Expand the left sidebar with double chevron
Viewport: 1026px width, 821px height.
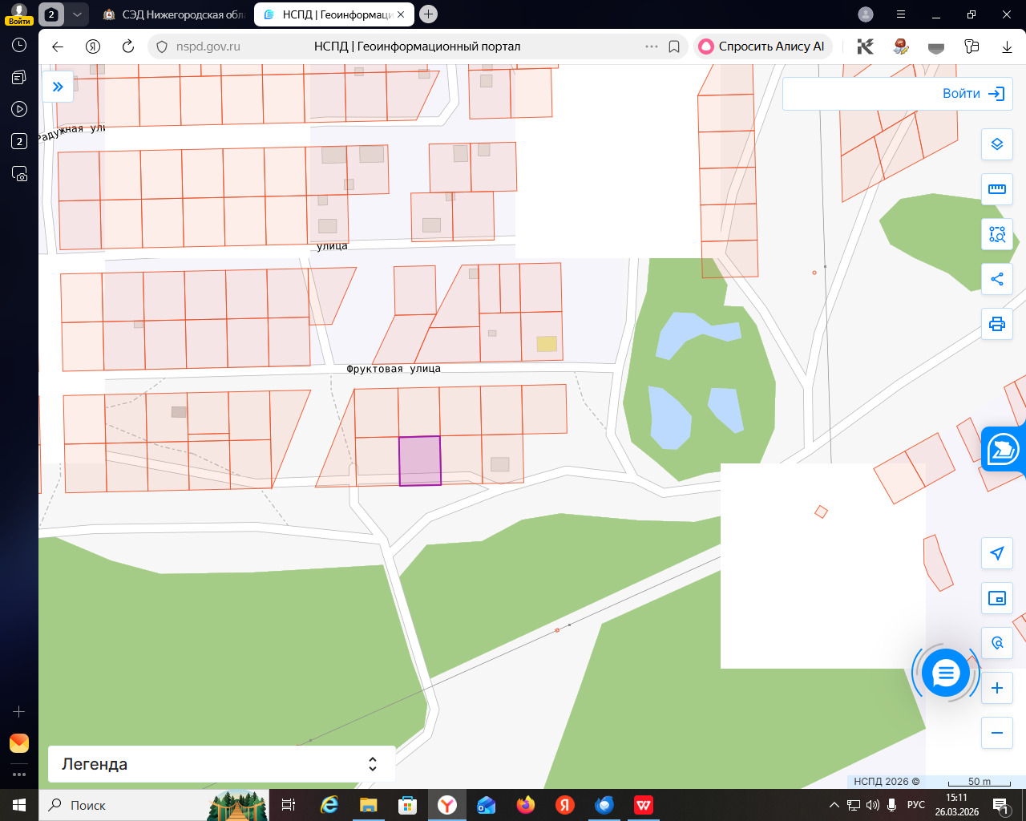click(x=58, y=87)
